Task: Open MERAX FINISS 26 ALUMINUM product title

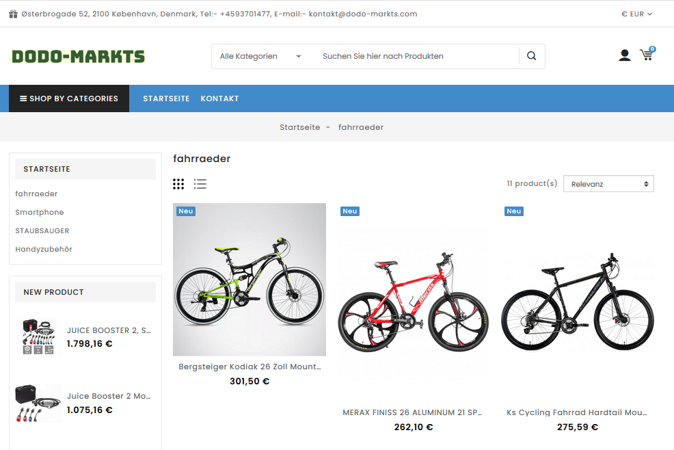Action: pos(412,412)
